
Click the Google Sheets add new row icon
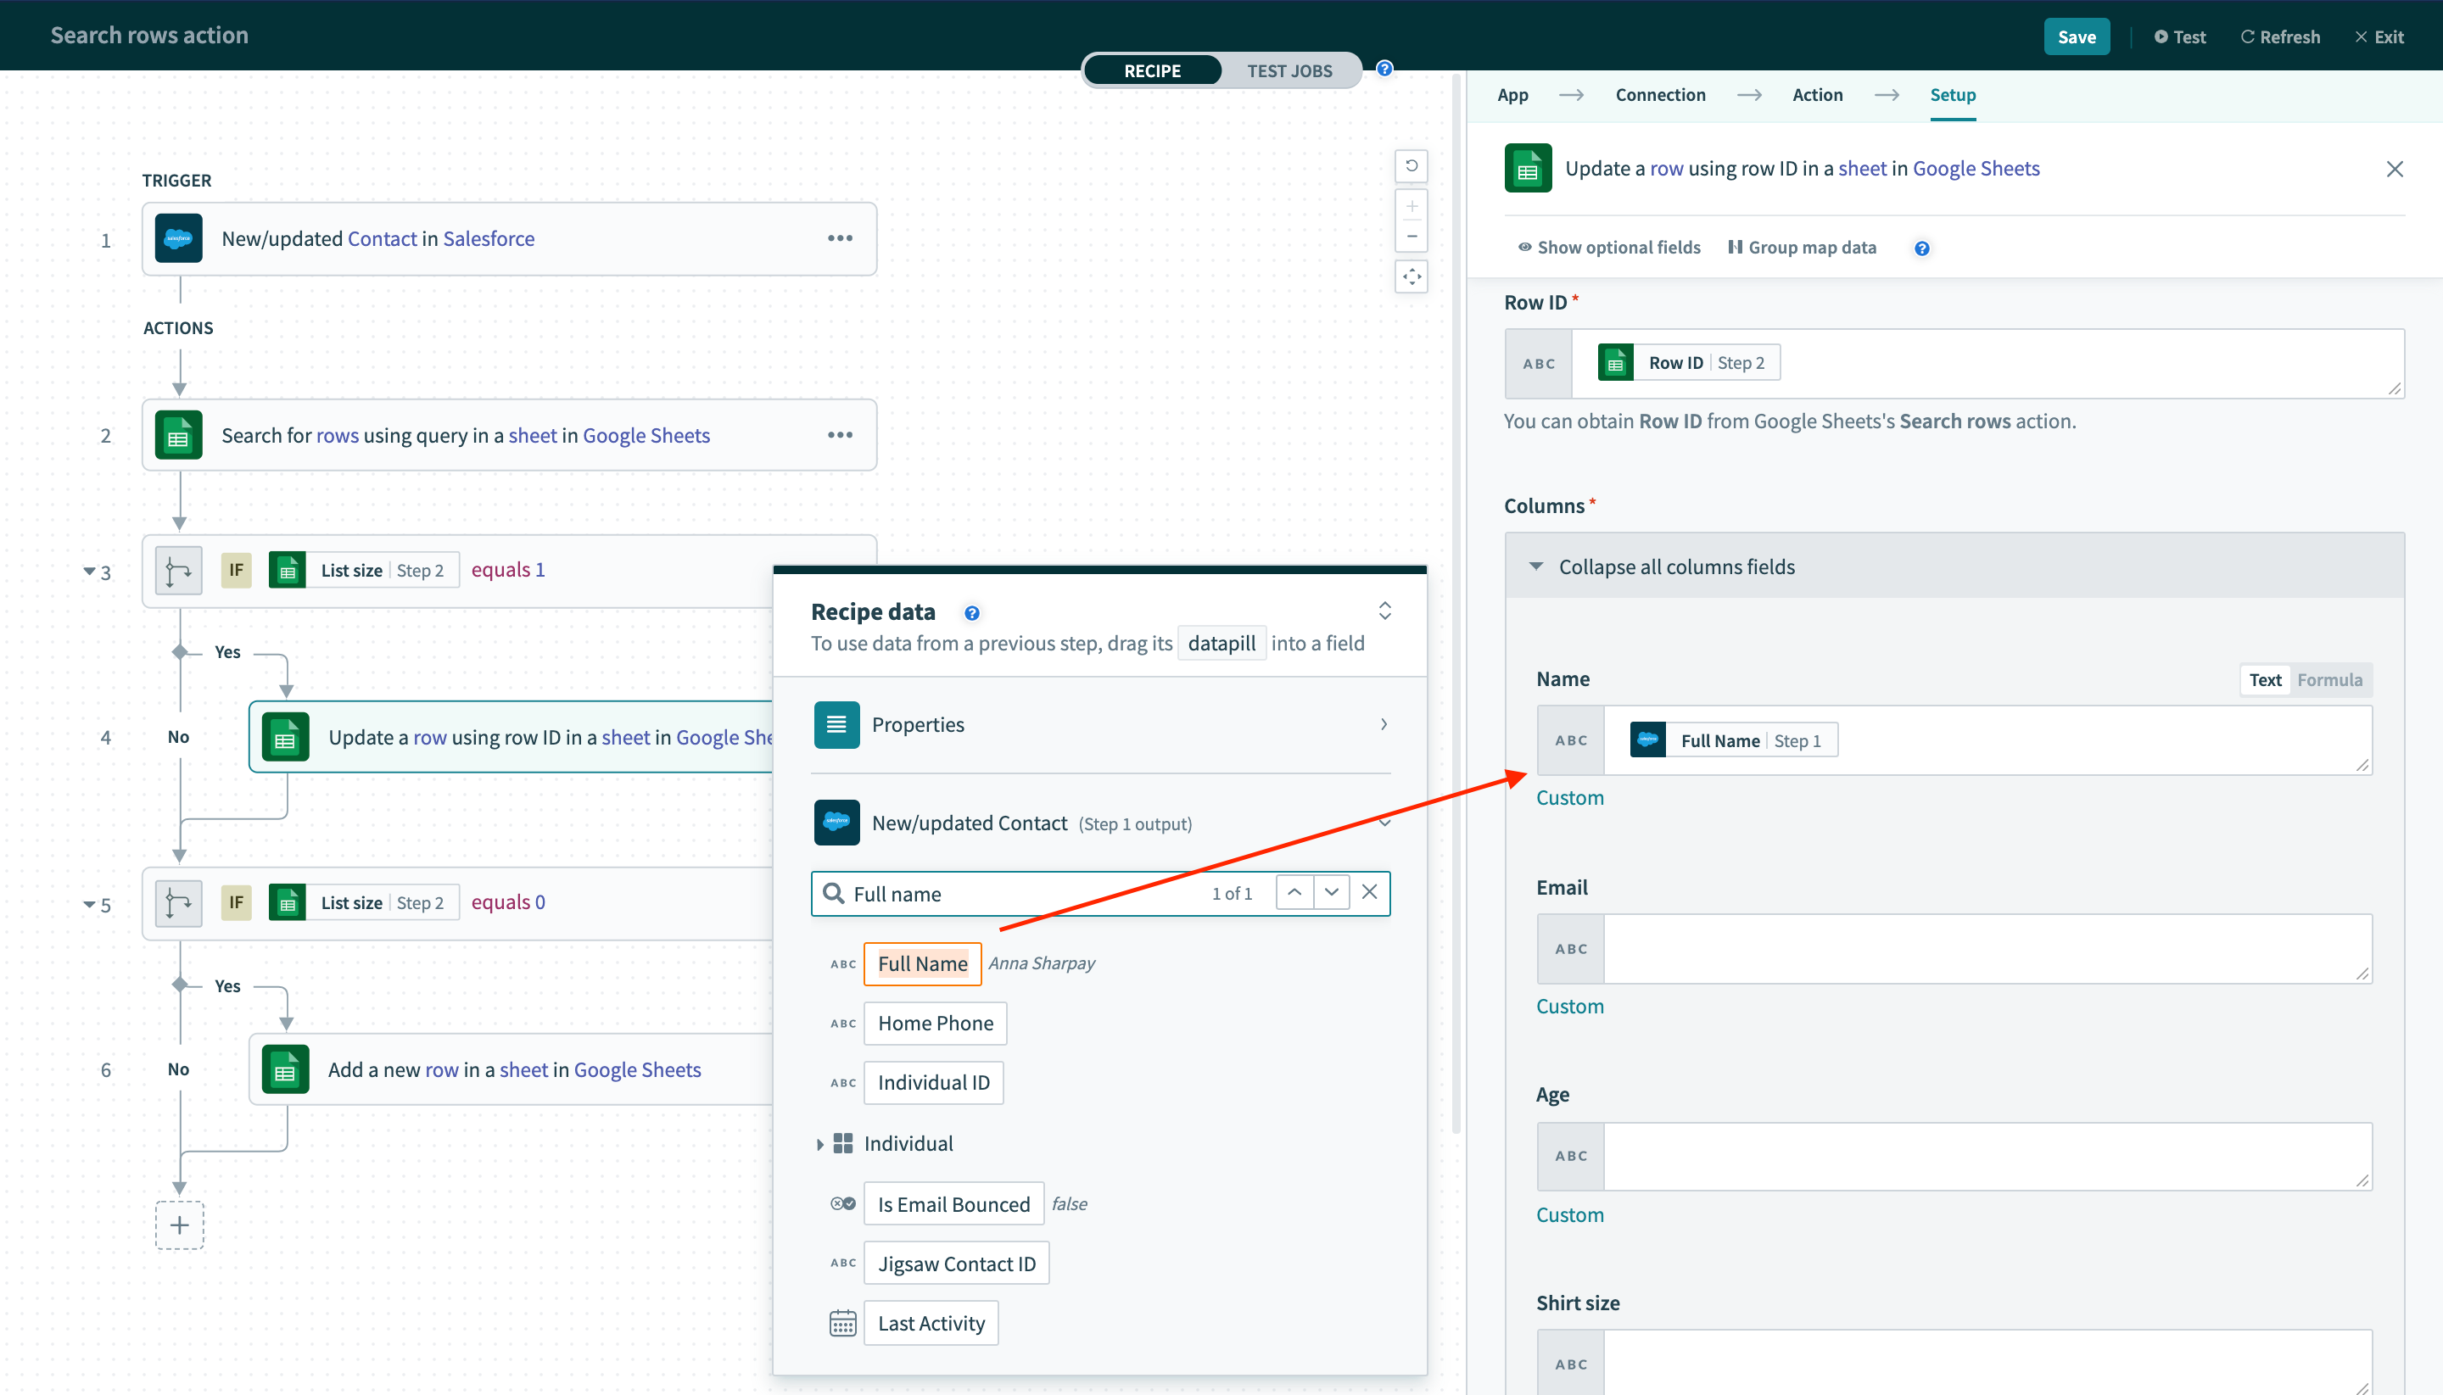(x=282, y=1068)
